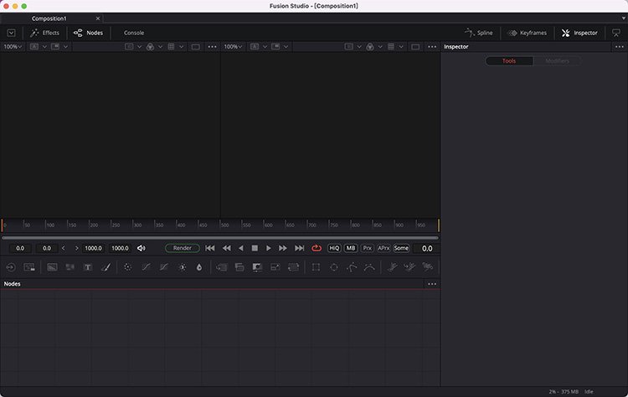
Task: Open left viewer three-dots options menu
Action: pyautogui.click(x=213, y=47)
